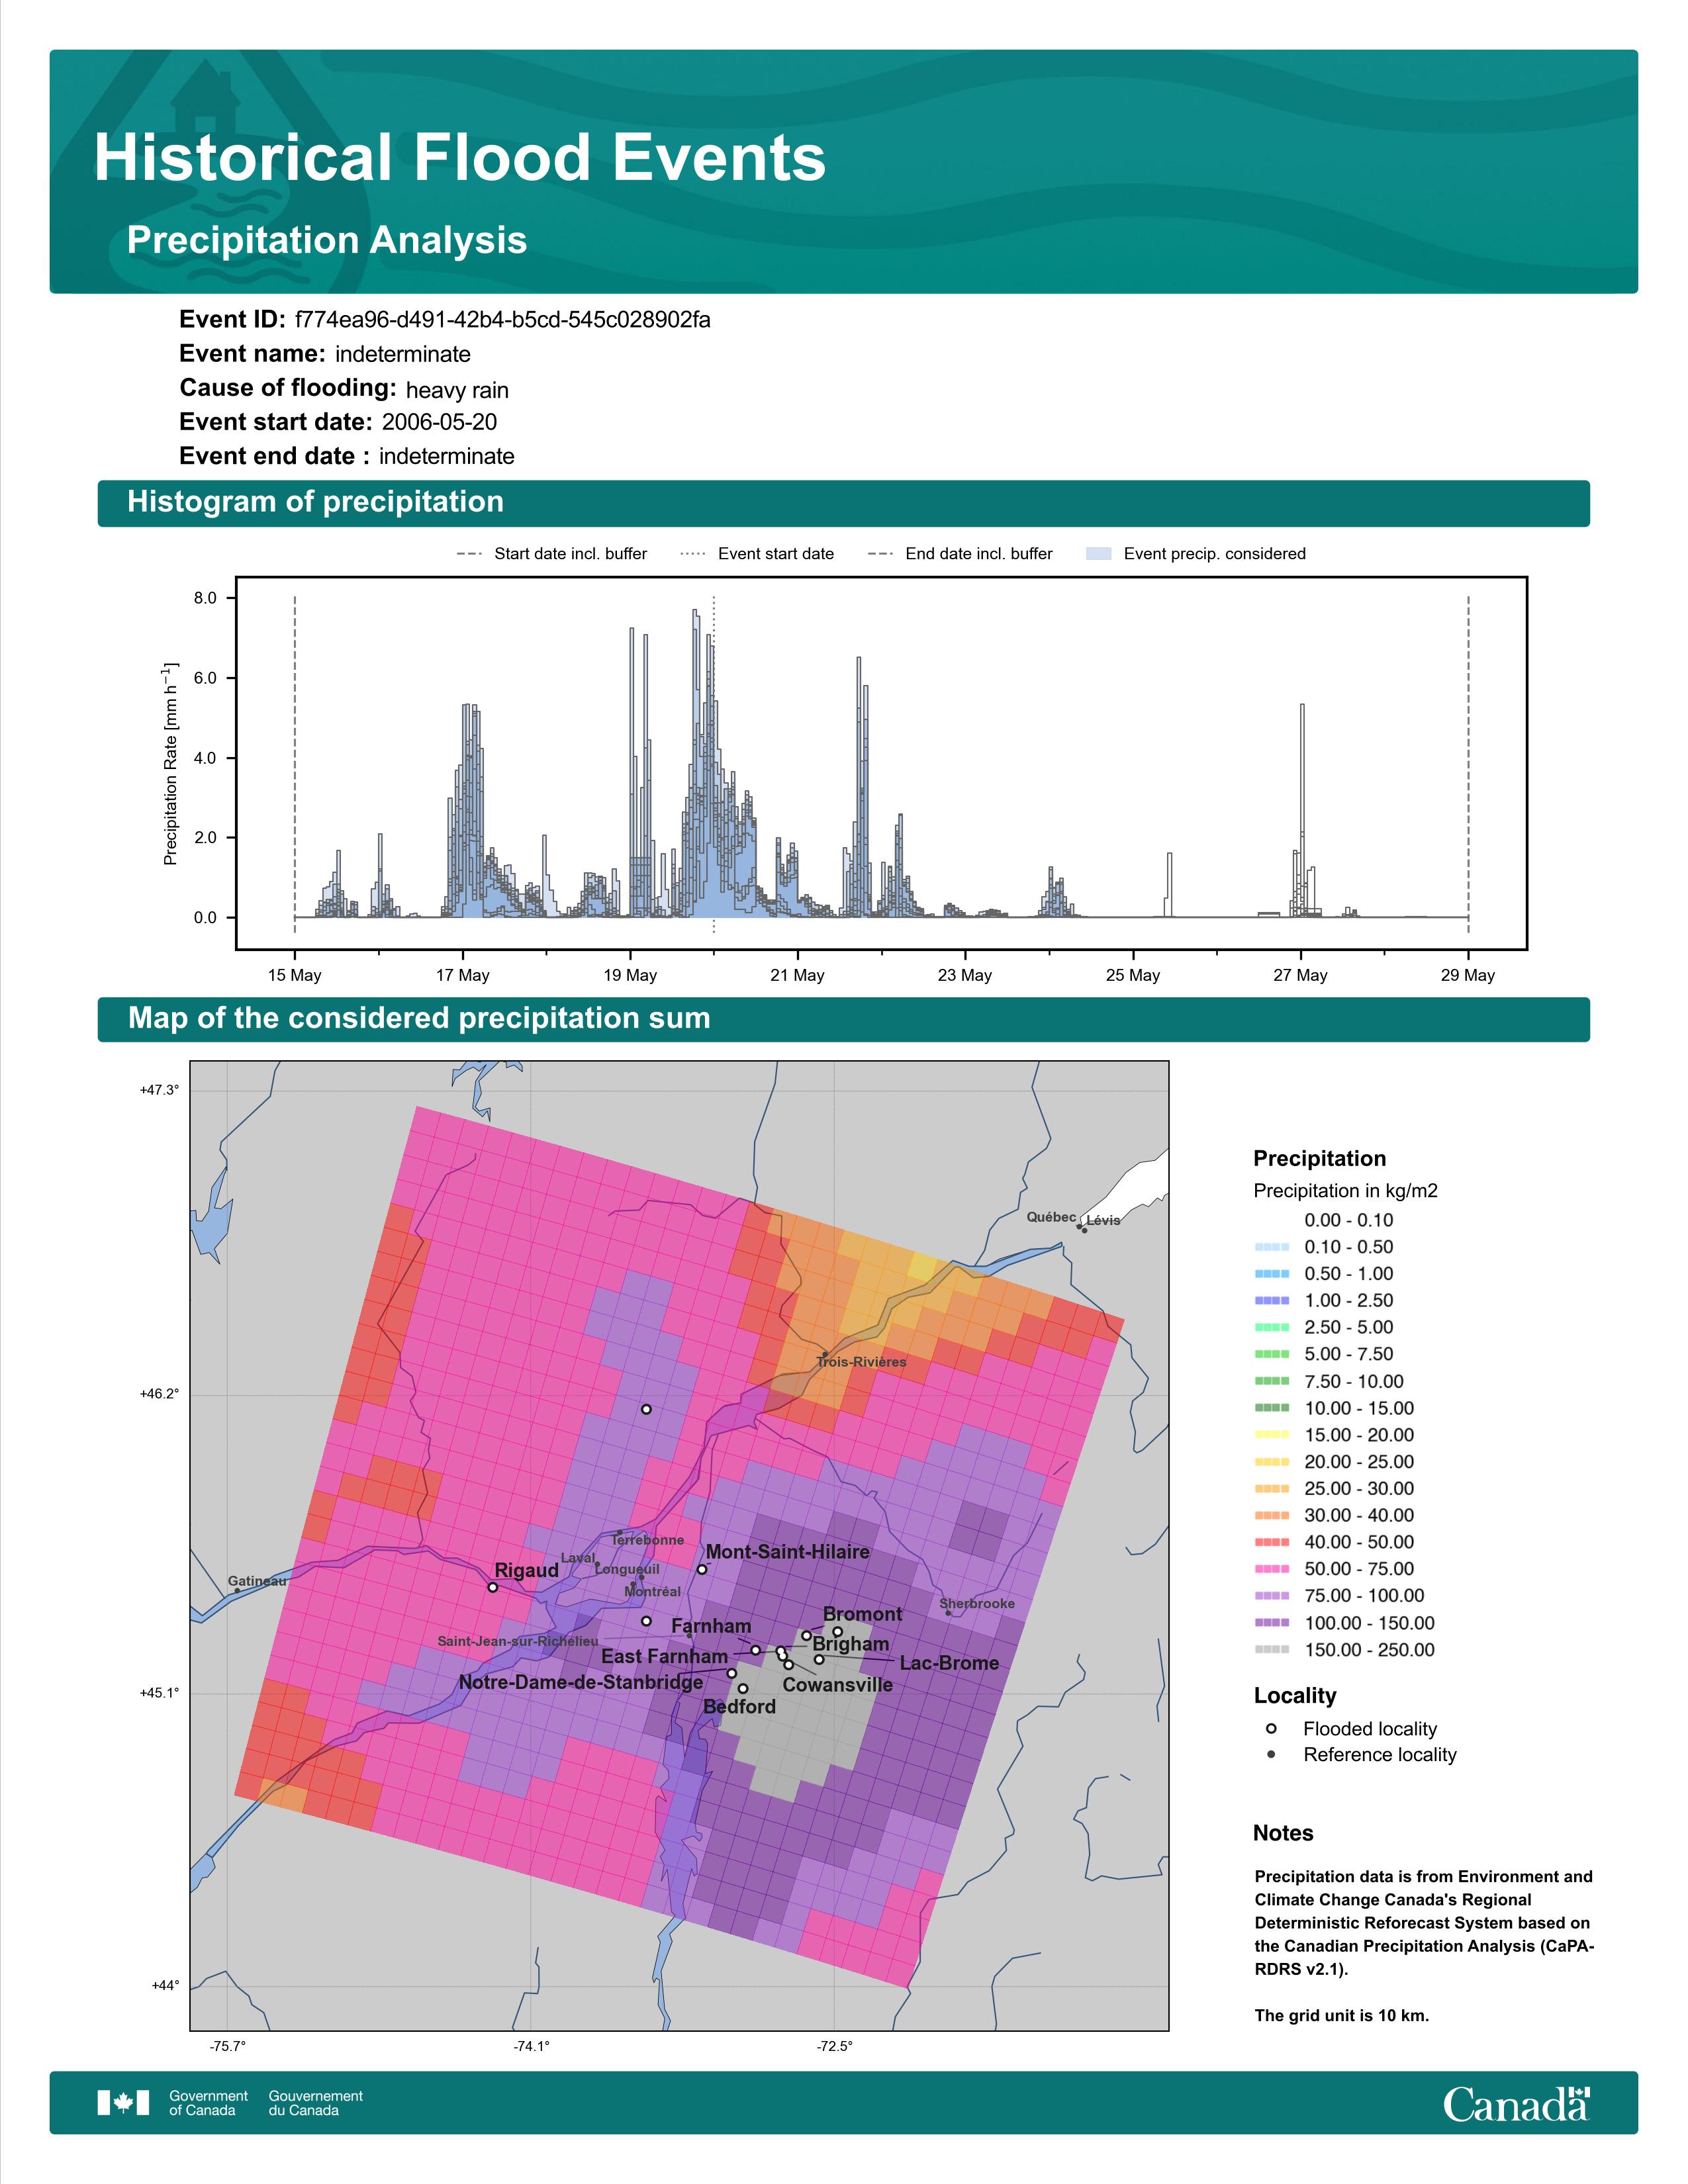
Task: Click the 2.50 - 5.00 precipitation swatch
Action: tap(1271, 1328)
